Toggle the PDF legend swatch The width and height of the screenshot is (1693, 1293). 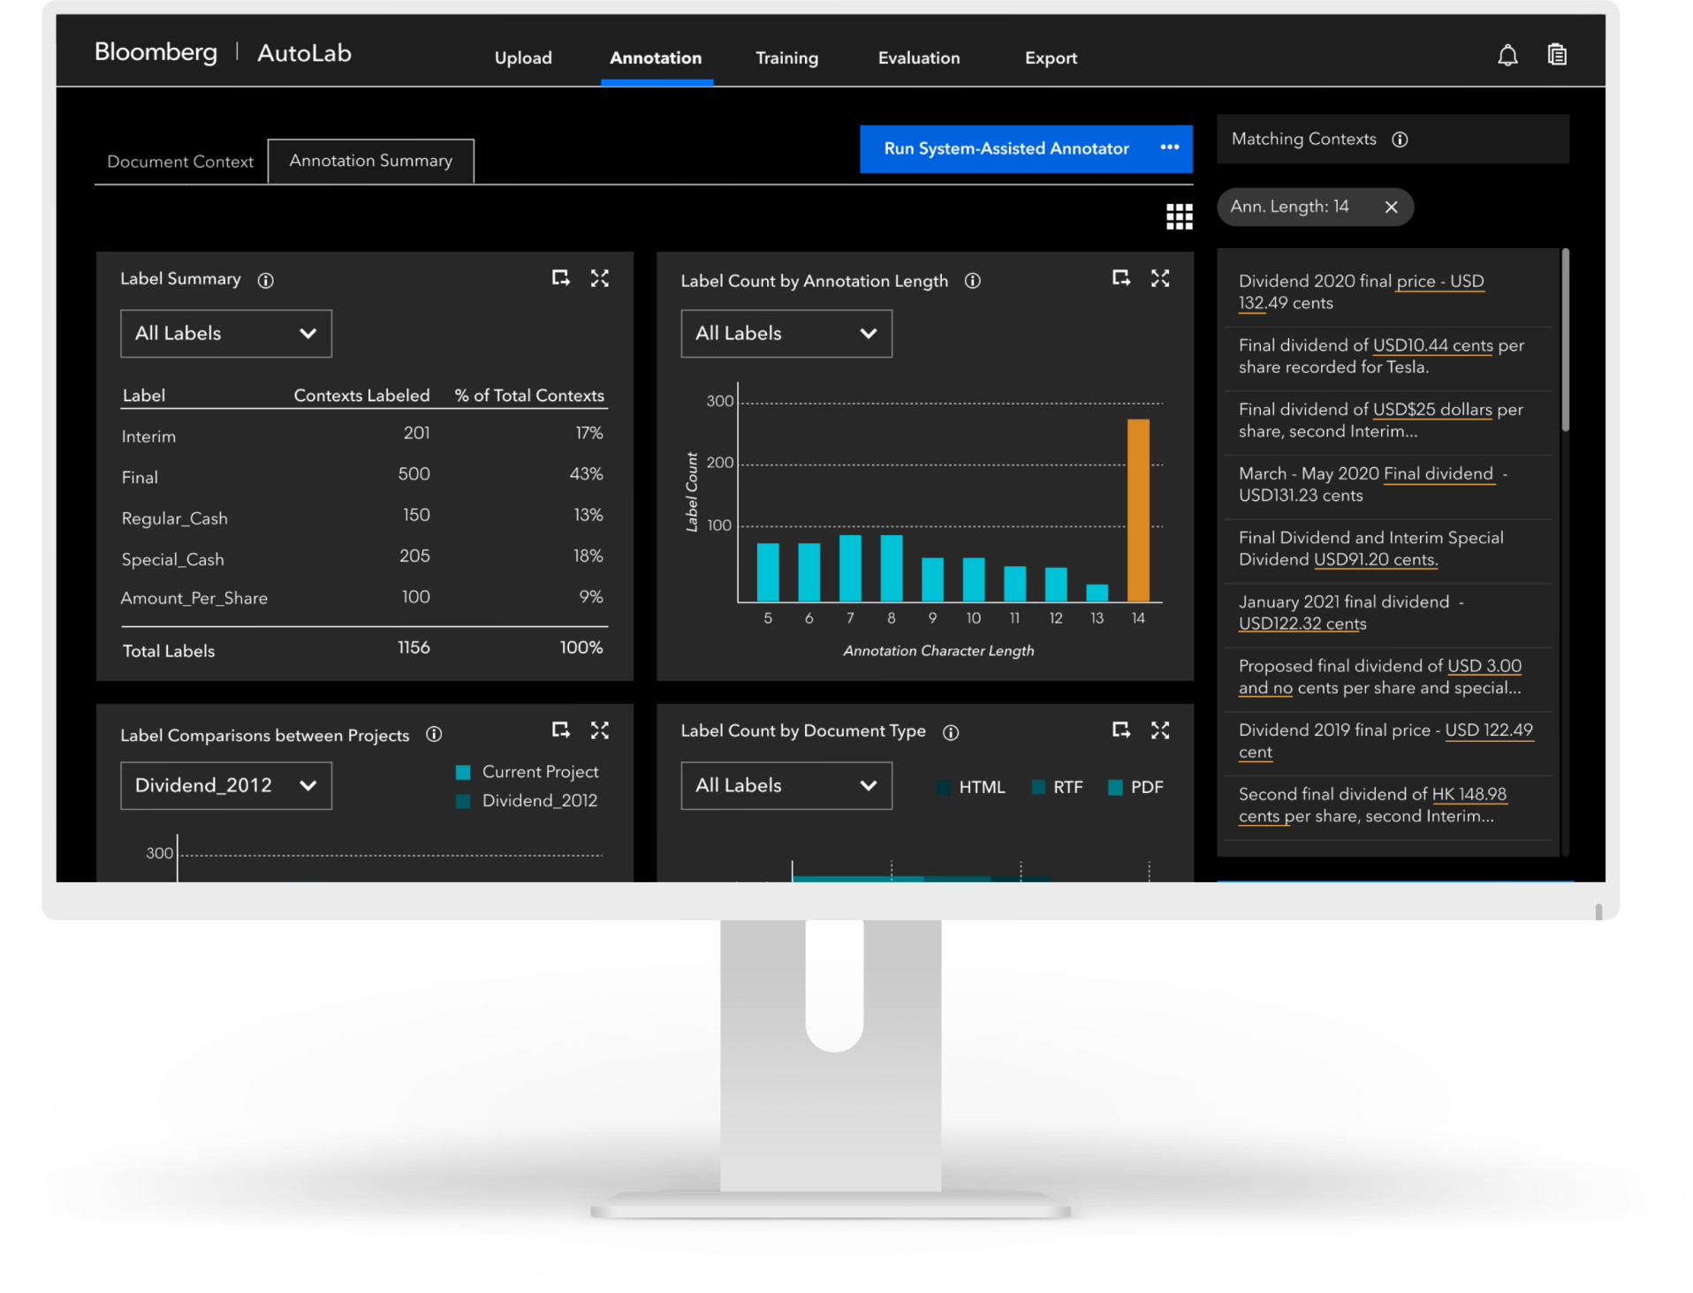click(x=1115, y=787)
